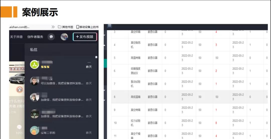Image resolution: width=271 pixels, height=139 pixels.
Task: Click the user avatar in Douyin header
Action: click(64, 37)
